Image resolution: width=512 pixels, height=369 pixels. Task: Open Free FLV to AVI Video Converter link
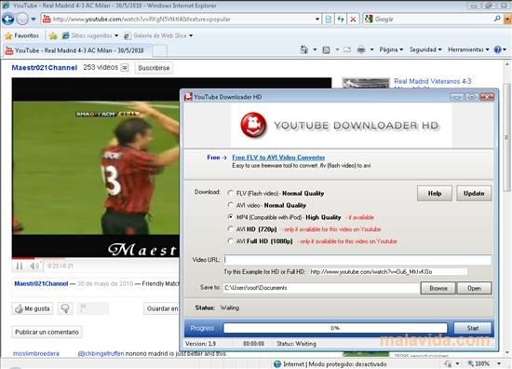(x=278, y=157)
